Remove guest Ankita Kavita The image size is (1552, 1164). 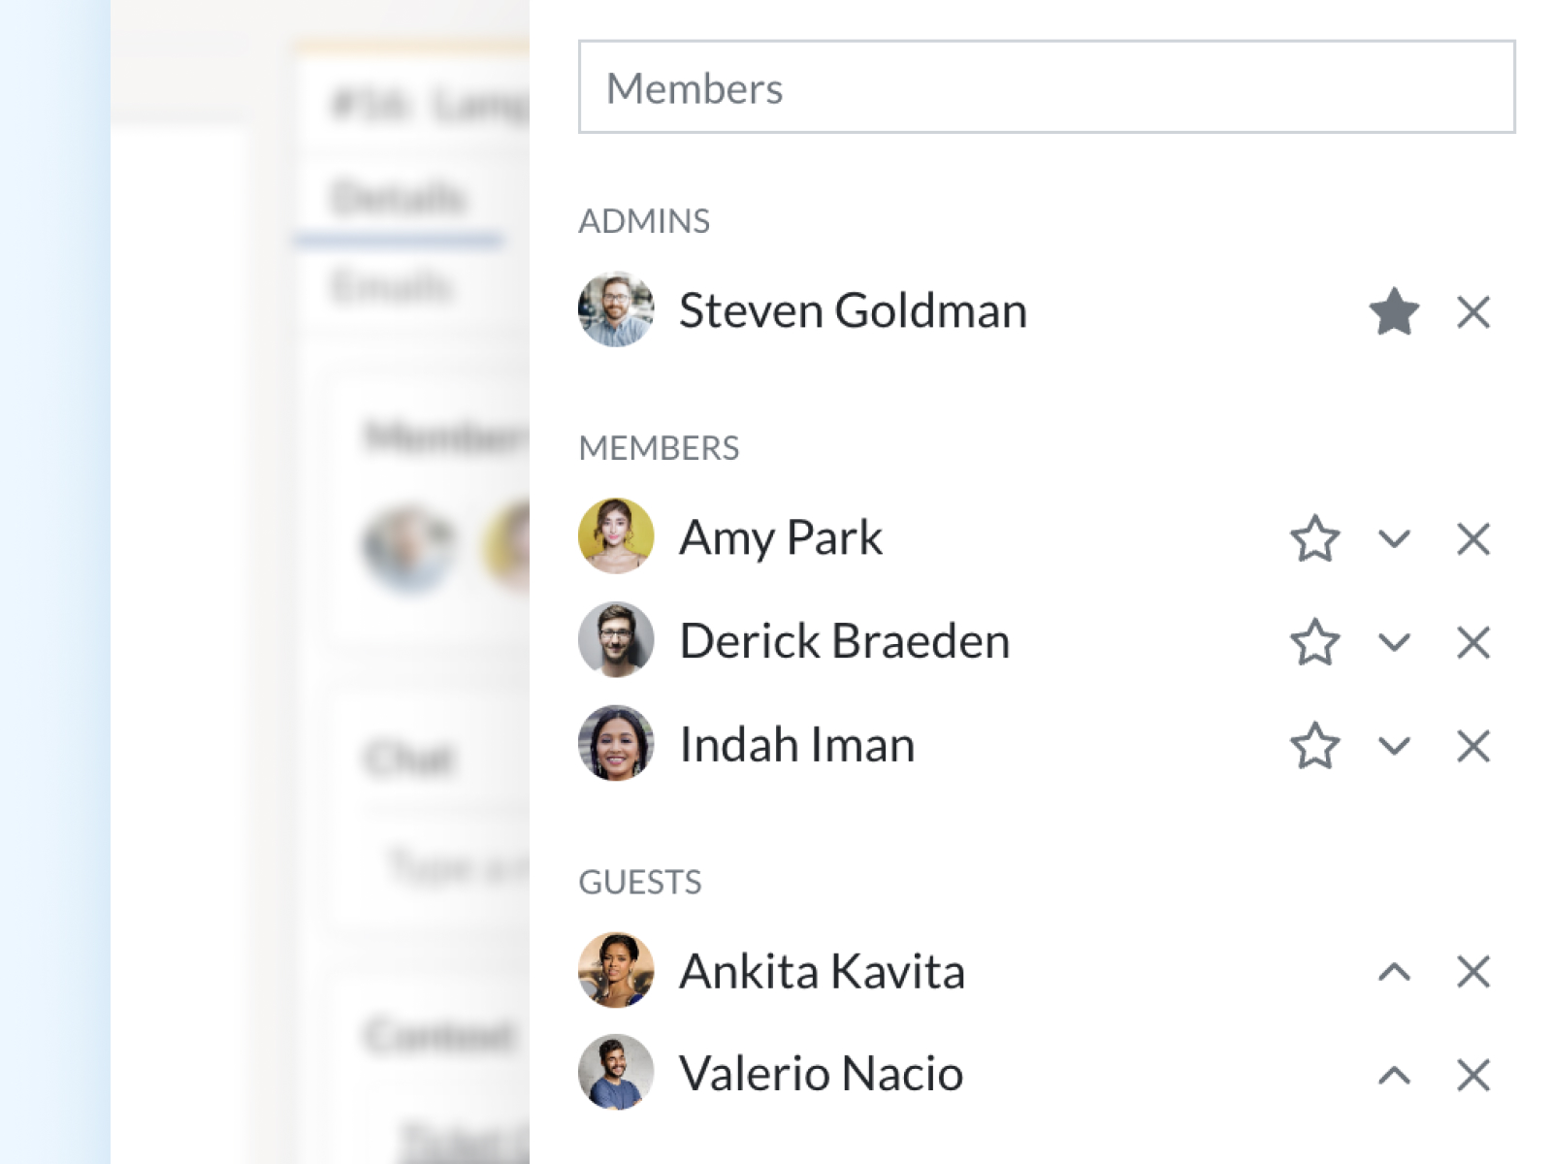1472,971
